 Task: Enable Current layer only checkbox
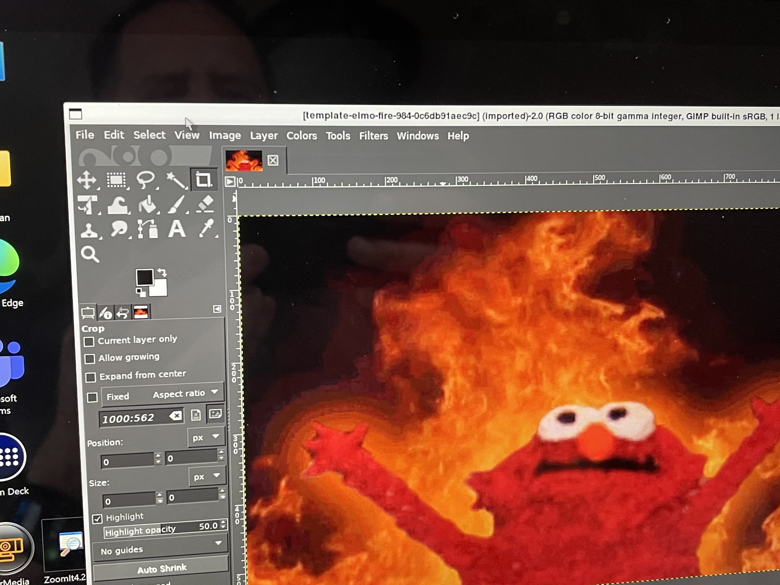[89, 341]
